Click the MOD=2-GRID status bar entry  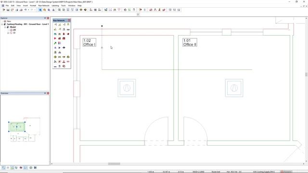198,172
